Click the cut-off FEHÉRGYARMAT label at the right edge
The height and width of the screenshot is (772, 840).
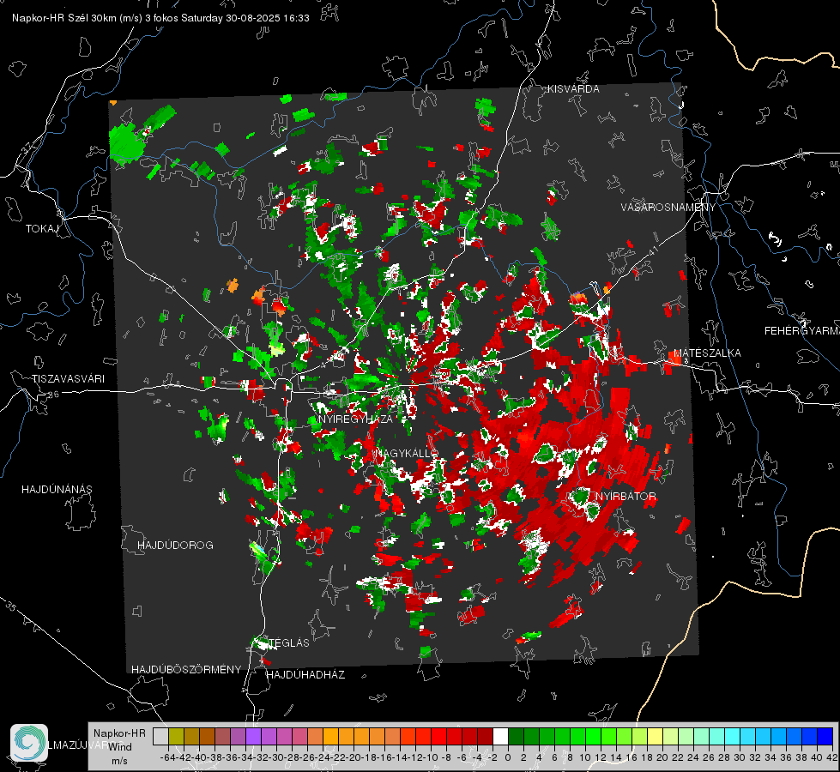(802, 331)
